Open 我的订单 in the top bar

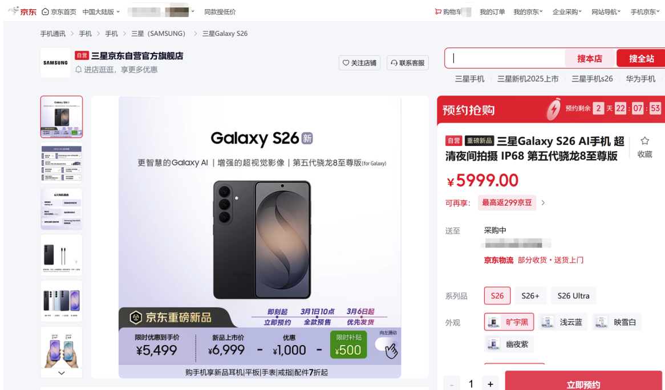coord(492,12)
